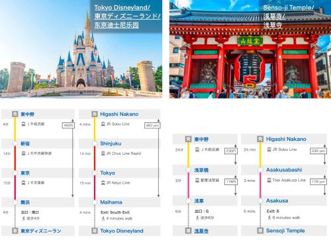This screenshot has width=331, height=240.
Task: Click destination icon beside Tokyo Disneyland
Action: click(95, 231)
